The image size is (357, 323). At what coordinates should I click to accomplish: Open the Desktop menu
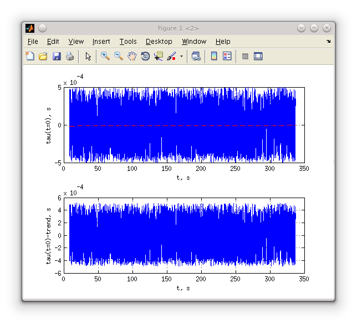(x=159, y=42)
